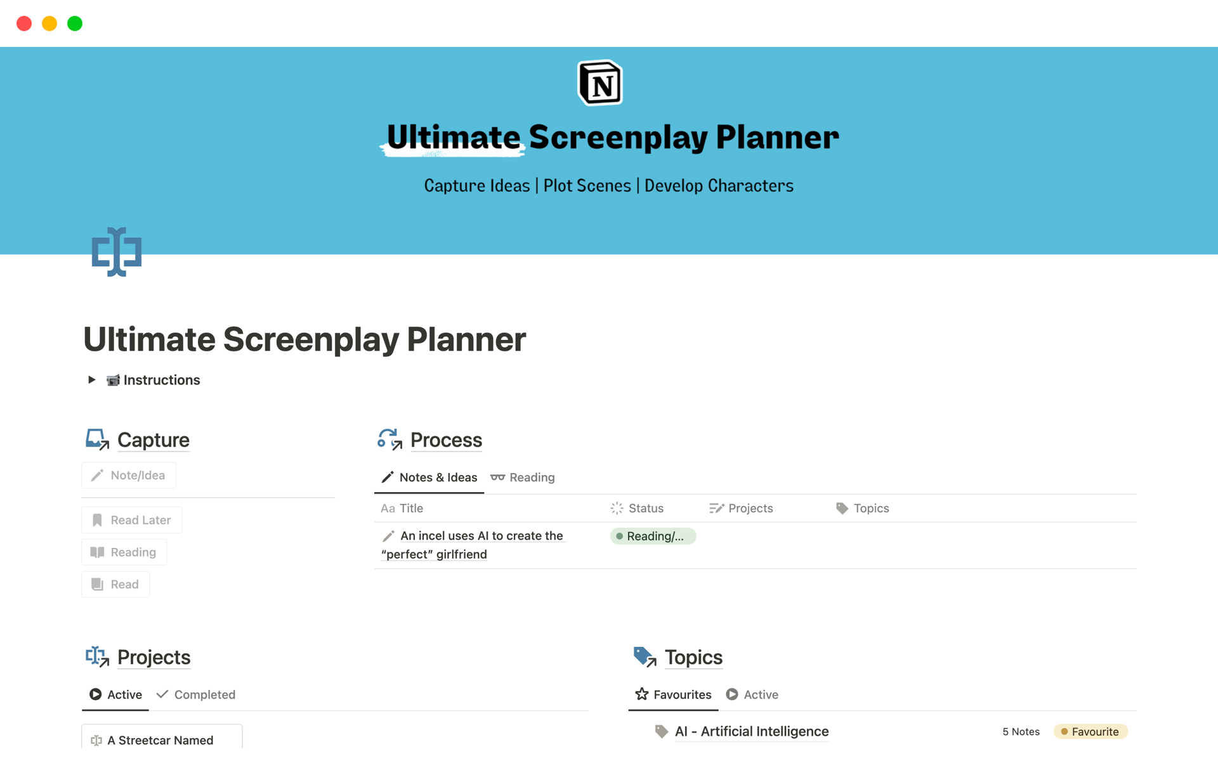This screenshot has width=1218, height=761.
Task: Click the page icon below the cover
Action: coord(117,252)
